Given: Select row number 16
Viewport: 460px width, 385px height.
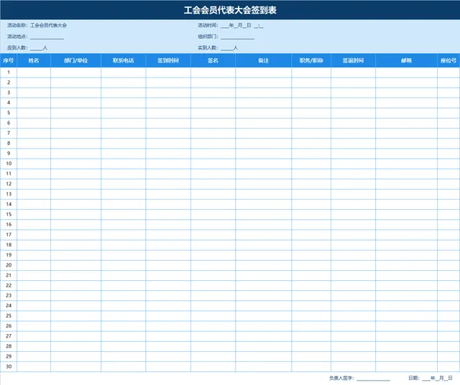Looking at the screenshot, I should click(9, 225).
